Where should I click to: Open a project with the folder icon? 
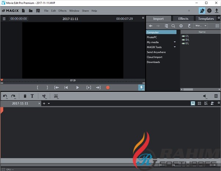31,11
